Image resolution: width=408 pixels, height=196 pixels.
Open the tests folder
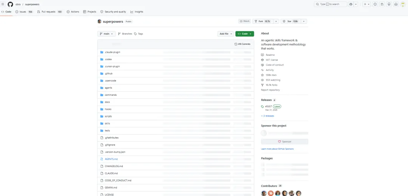(x=107, y=130)
